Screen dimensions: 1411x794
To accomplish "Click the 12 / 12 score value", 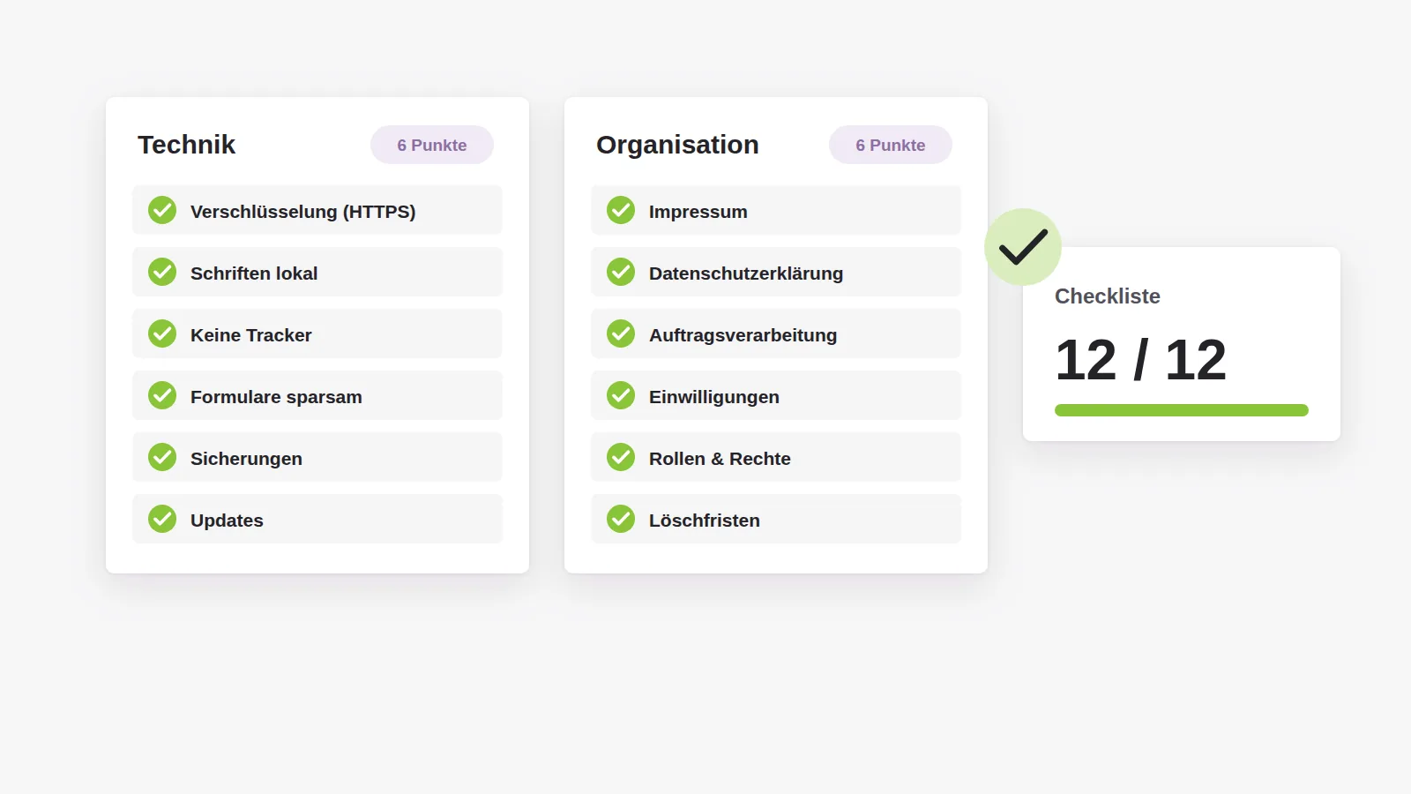I will [1140, 360].
